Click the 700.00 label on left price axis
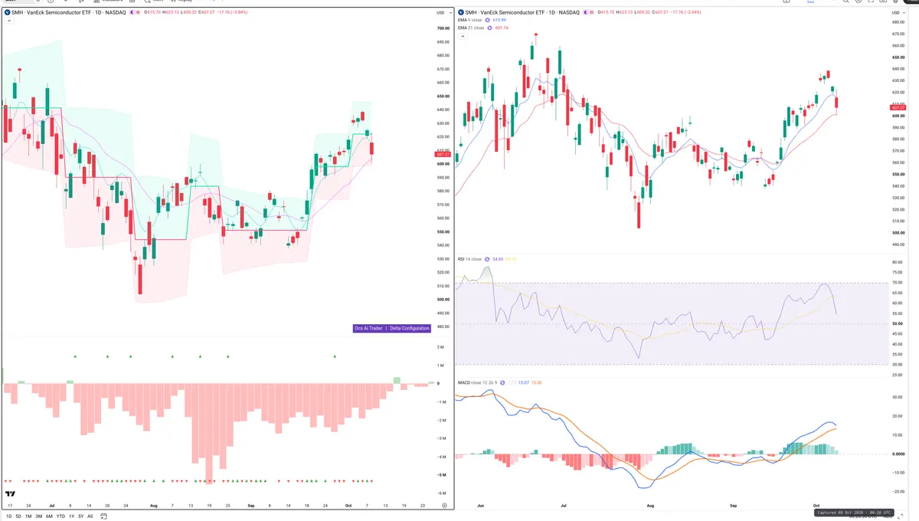This screenshot has height=521, width=919. click(x=442, y=28)
